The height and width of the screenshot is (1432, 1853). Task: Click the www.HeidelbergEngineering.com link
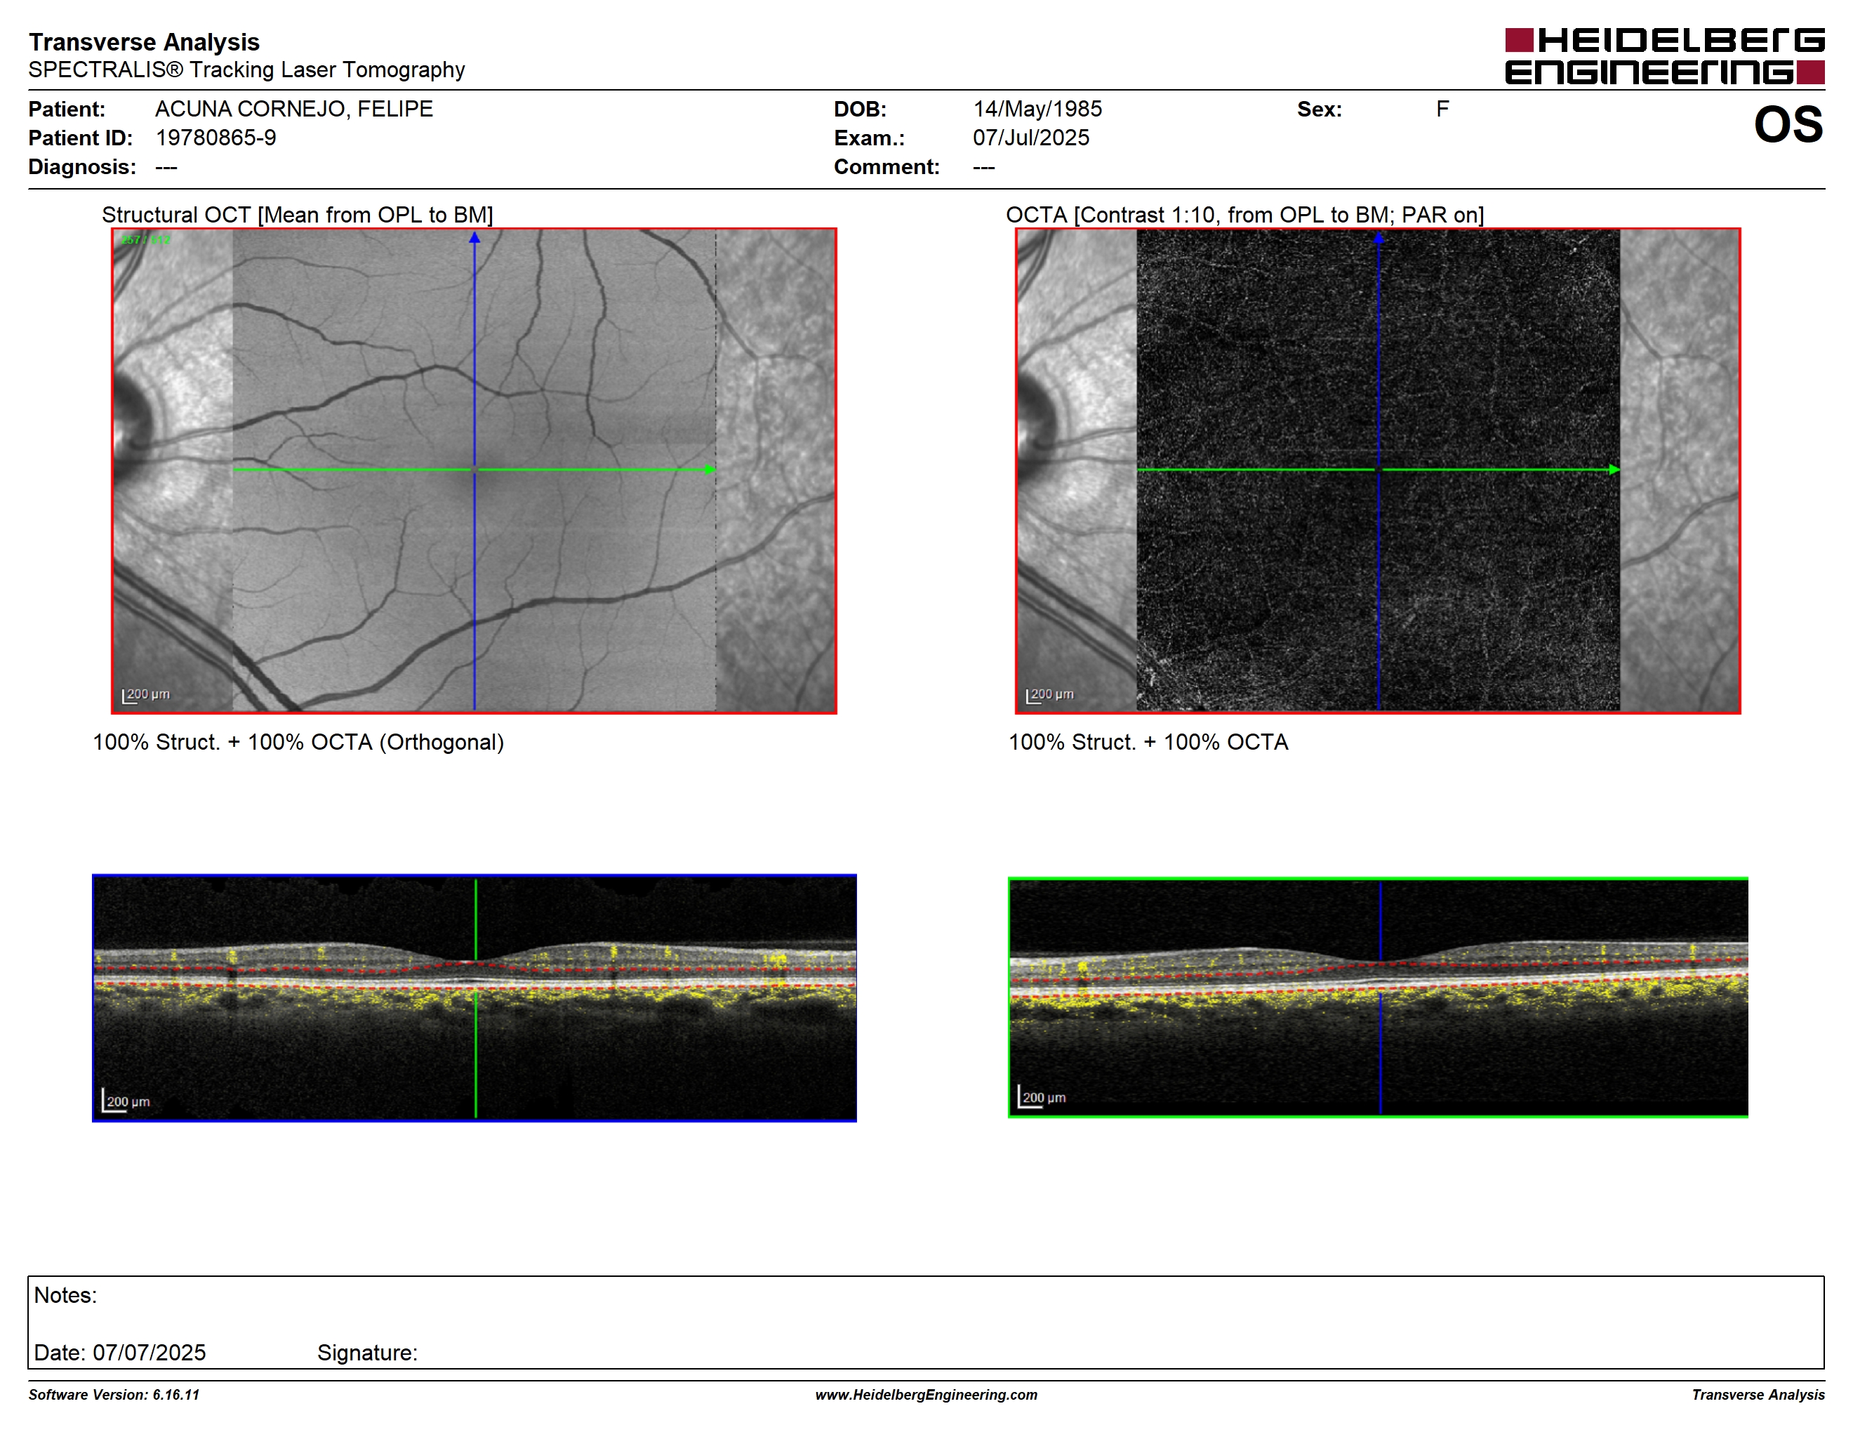tap(926, 1395)
